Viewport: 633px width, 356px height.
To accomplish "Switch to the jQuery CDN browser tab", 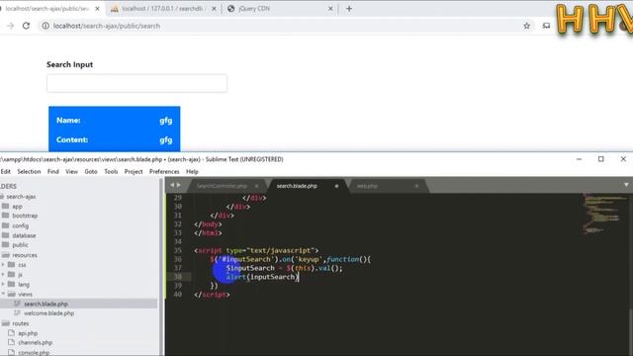I will tap(279, 9).
